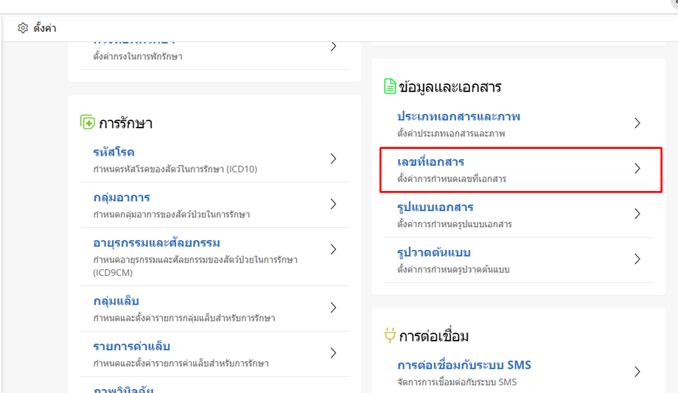
Task: Click chevron next to กลุ่มแล็บ
Action: [x=333, y=307]
